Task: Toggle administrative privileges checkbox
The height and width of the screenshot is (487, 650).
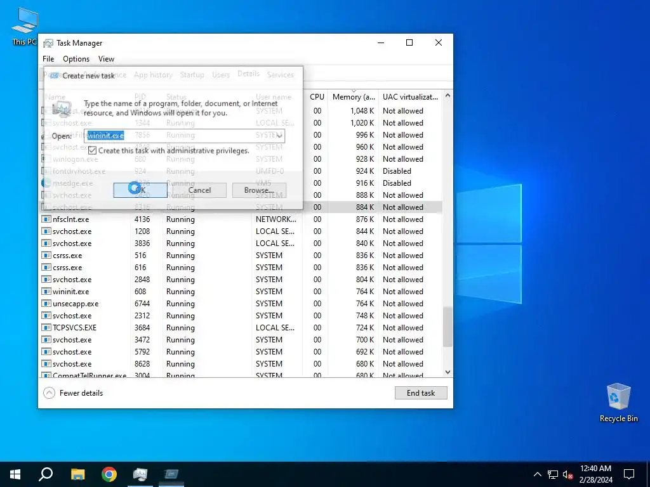Action: pos(92,150)
